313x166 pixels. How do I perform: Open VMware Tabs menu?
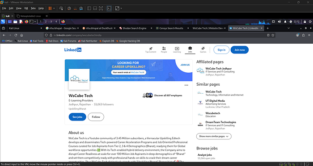click(33, 8)
